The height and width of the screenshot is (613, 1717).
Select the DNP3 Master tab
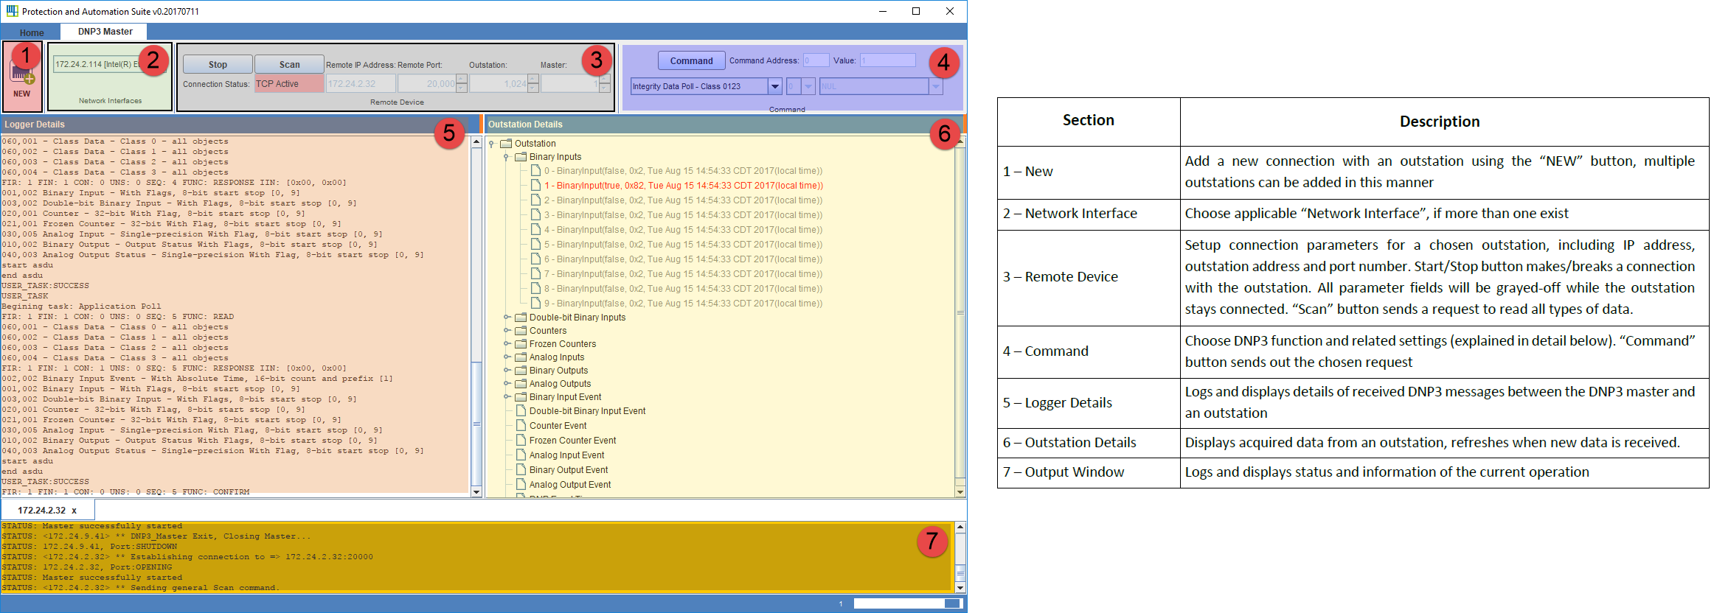click(x=105, y=32)
